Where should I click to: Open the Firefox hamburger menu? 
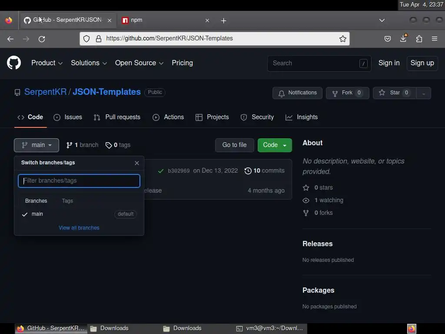(435, 39)
